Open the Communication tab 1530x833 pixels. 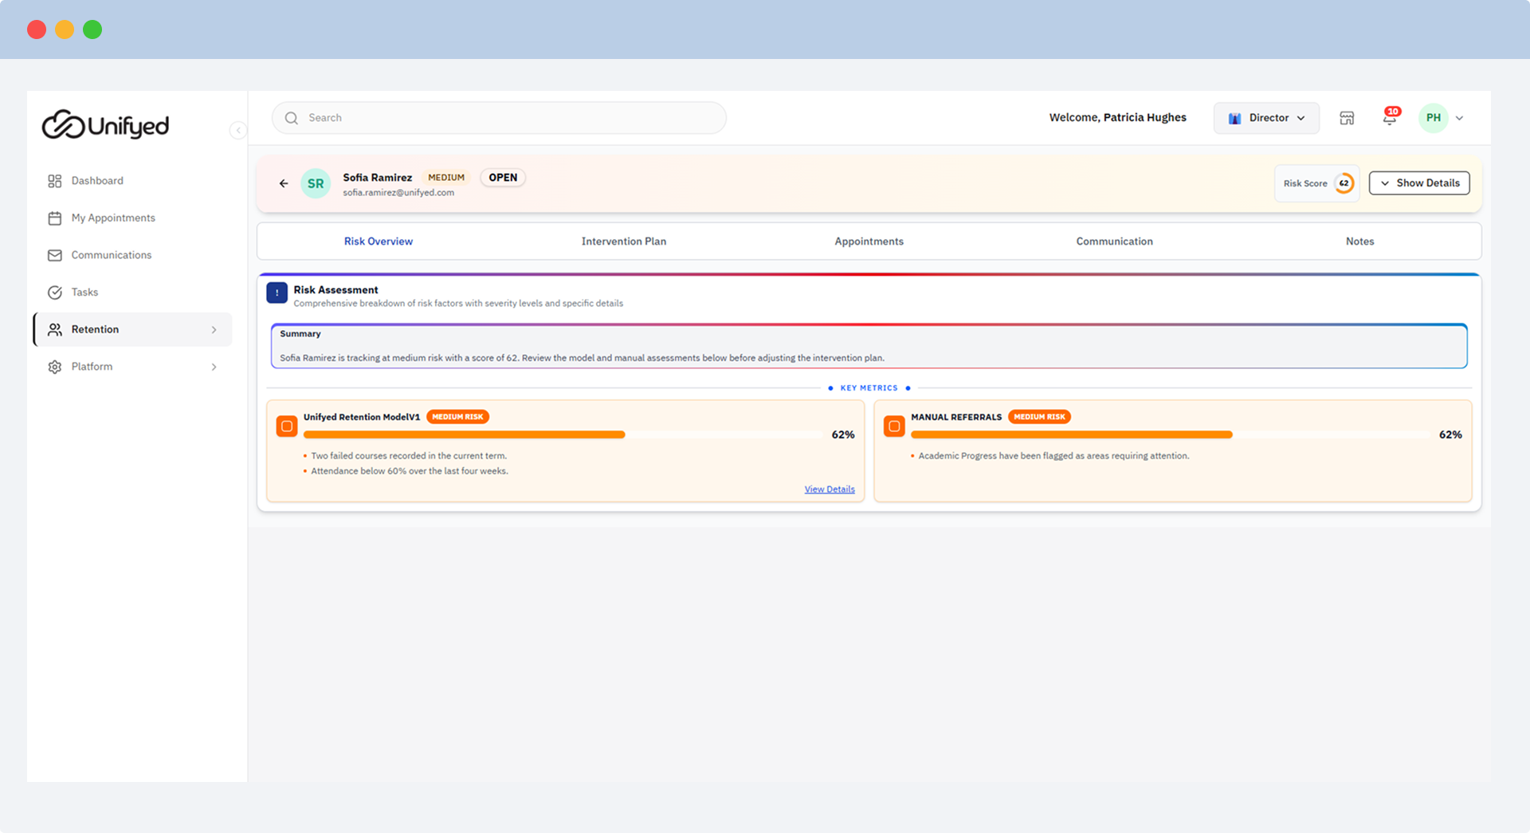(1115, 242)
